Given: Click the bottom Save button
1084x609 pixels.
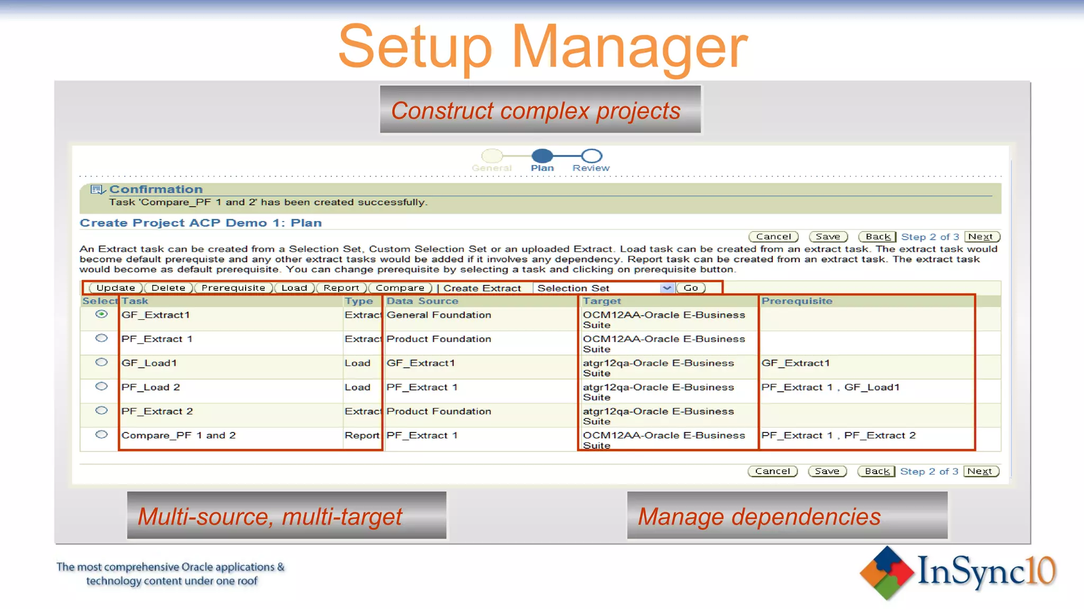Looking at the screenshot, I should (x=827, y=471).
